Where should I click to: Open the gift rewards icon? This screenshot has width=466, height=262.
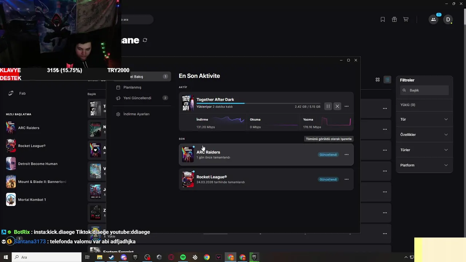(x=394, y=20)
